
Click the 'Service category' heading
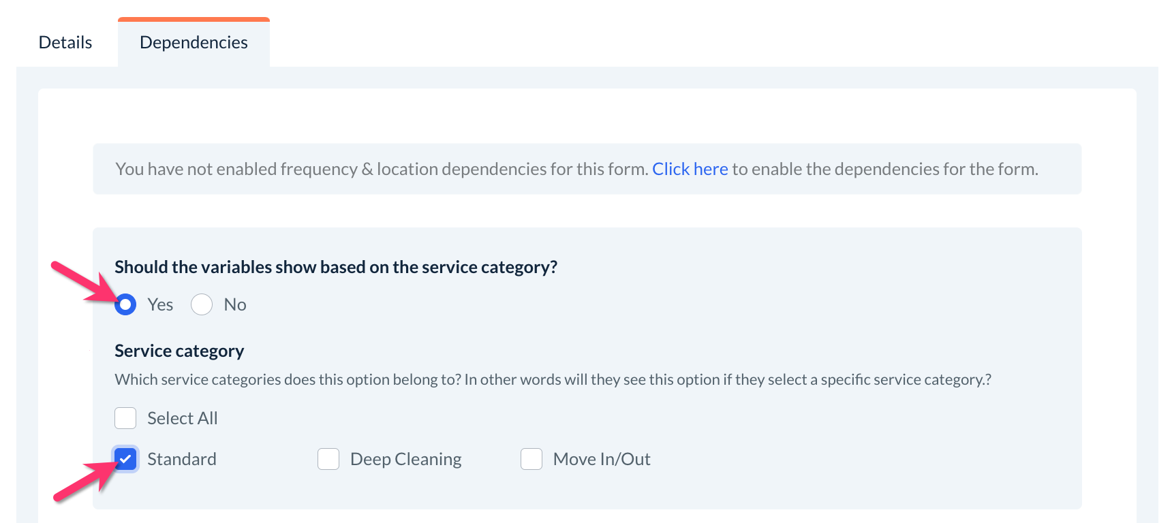pos(179,351)
